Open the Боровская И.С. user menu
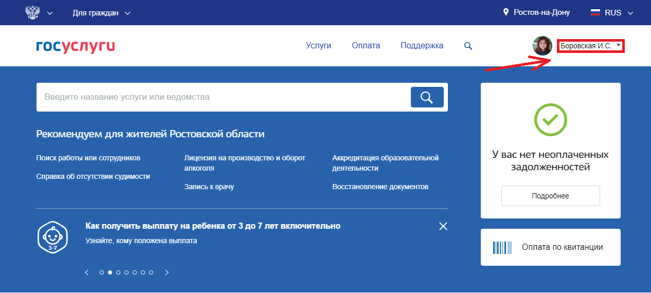 (590, 46)
